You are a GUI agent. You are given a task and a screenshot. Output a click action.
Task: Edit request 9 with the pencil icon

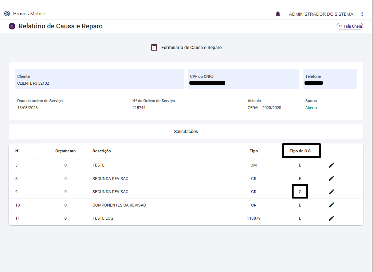pyautogui.click(x=331, y=192)
